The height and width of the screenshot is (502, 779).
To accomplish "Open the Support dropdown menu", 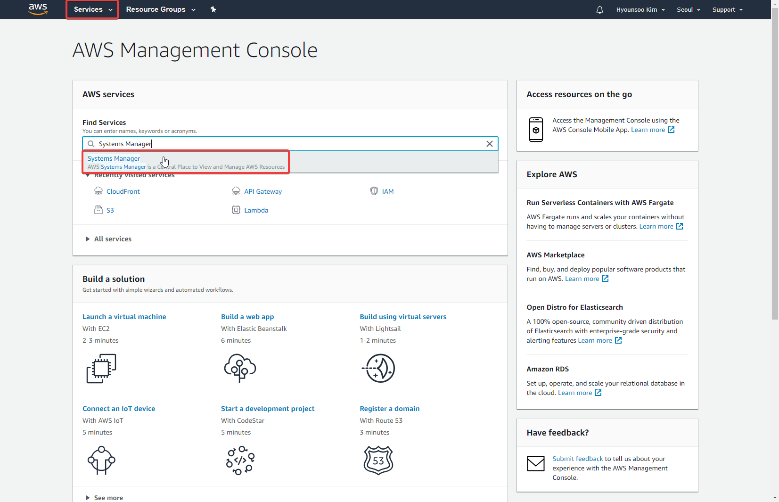I will pyautogui.click(x=727, y=9).
